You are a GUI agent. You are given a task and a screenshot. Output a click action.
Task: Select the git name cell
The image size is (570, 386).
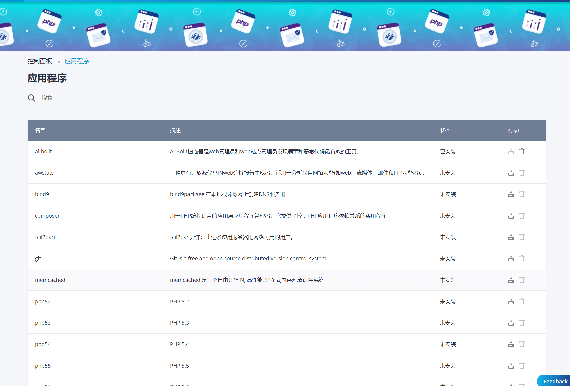coord(38,259)
